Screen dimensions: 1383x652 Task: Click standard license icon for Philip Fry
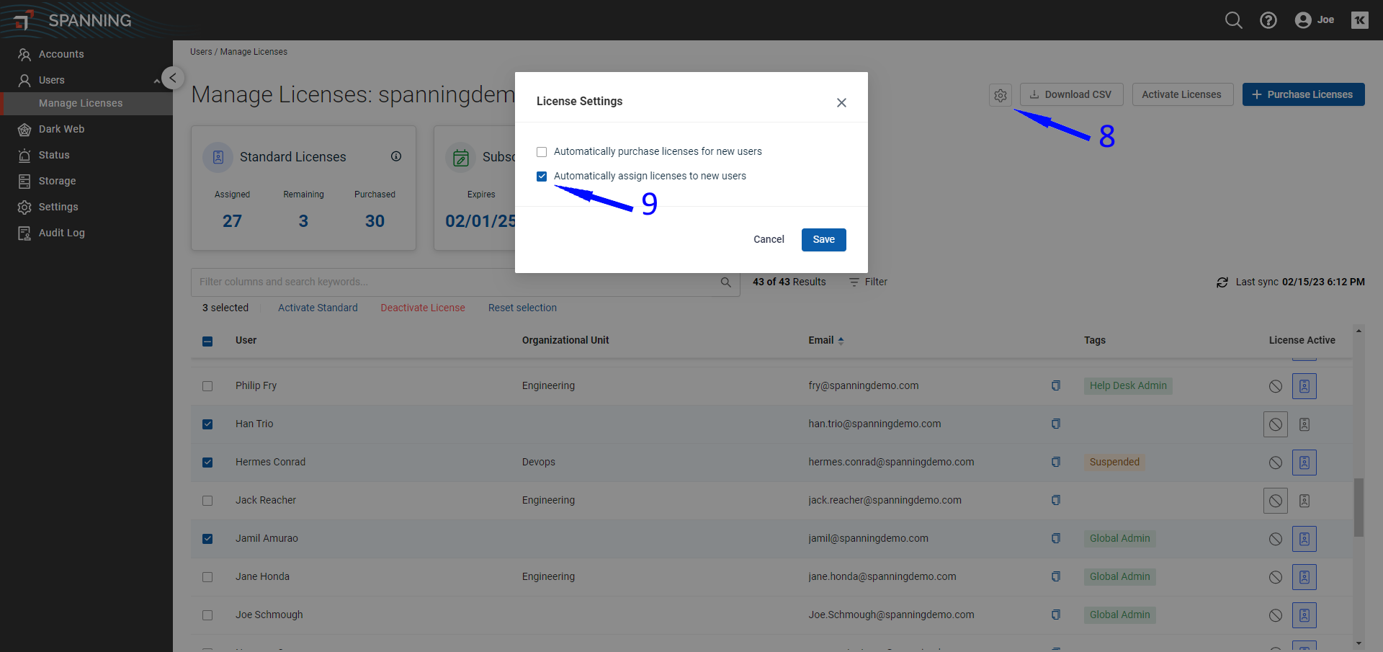click(x=1304, y=386)
